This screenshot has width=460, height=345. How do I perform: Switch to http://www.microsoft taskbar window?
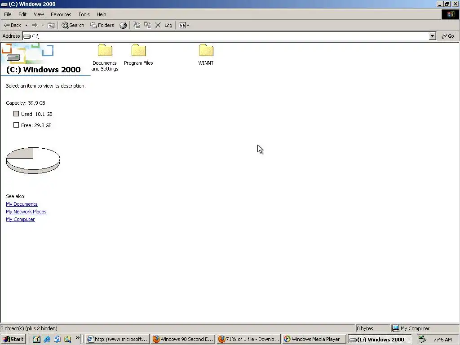(117, 339)
